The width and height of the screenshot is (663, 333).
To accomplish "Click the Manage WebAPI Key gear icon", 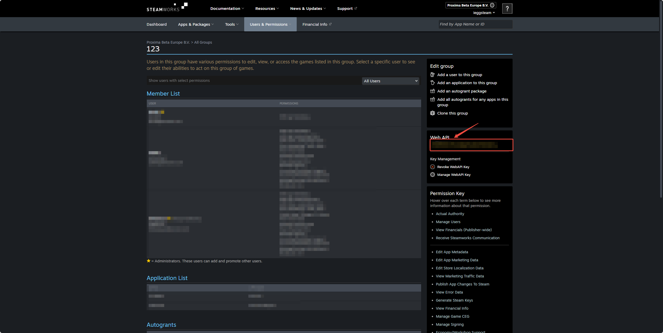I will click(x=432, y=175).
